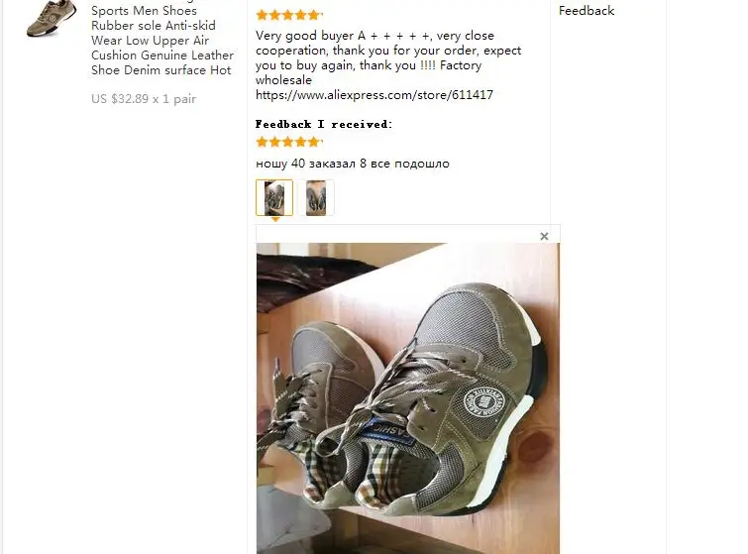Viewport: 748px width, 554px height.
Task: Click middle star under 'Feedback I received'
Action: 287,142
